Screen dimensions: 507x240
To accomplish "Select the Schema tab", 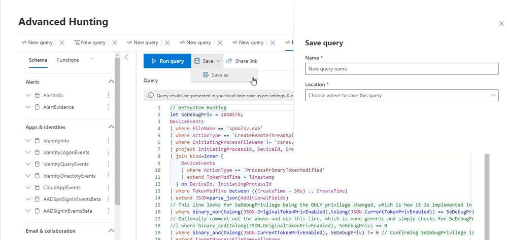I will click(38, 60).
